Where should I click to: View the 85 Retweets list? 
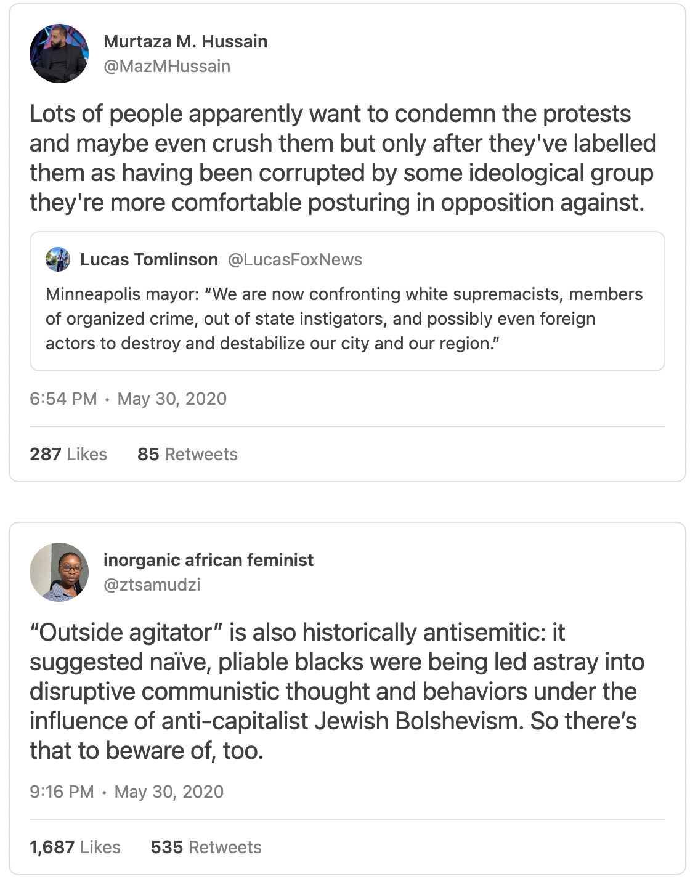pos(187,454)
